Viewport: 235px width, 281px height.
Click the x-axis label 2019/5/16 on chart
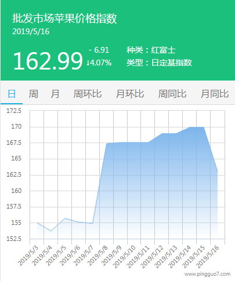(208, 257)
